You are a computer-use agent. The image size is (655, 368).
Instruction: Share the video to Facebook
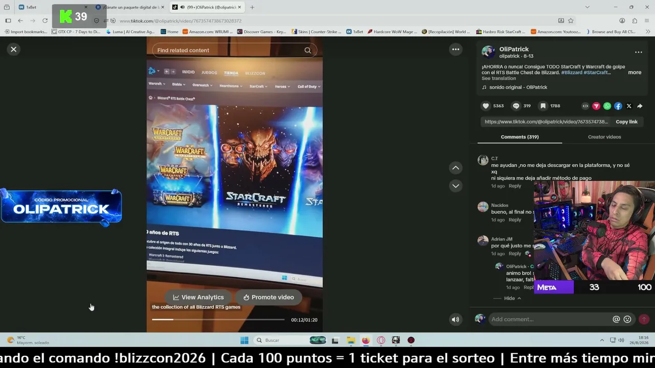click(x=618, y=106)
